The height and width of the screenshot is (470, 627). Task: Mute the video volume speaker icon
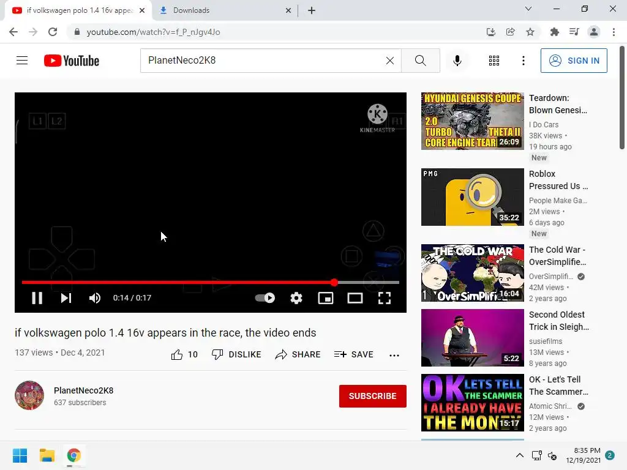95,298
